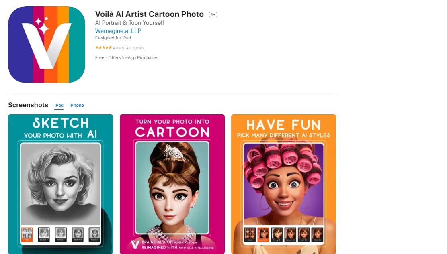Click the orange Voila grid style icon
The image size is (447, 254).
point(27,234)
